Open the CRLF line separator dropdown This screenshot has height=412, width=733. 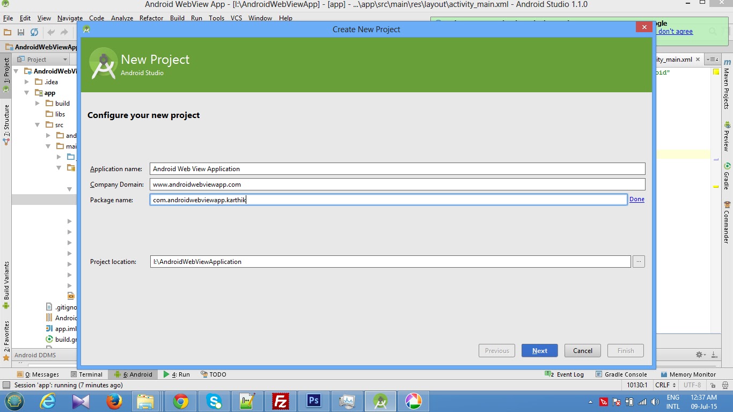click(x=665, y=385)
